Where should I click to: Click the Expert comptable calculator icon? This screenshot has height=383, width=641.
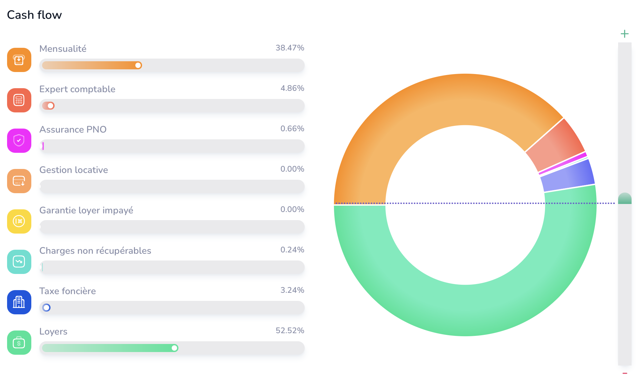[19, 100]
